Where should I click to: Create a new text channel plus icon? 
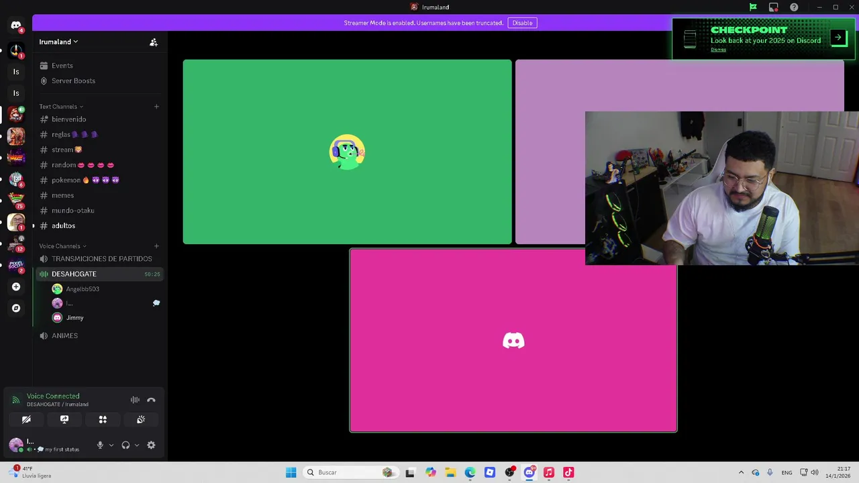click(x=156, y=107)
